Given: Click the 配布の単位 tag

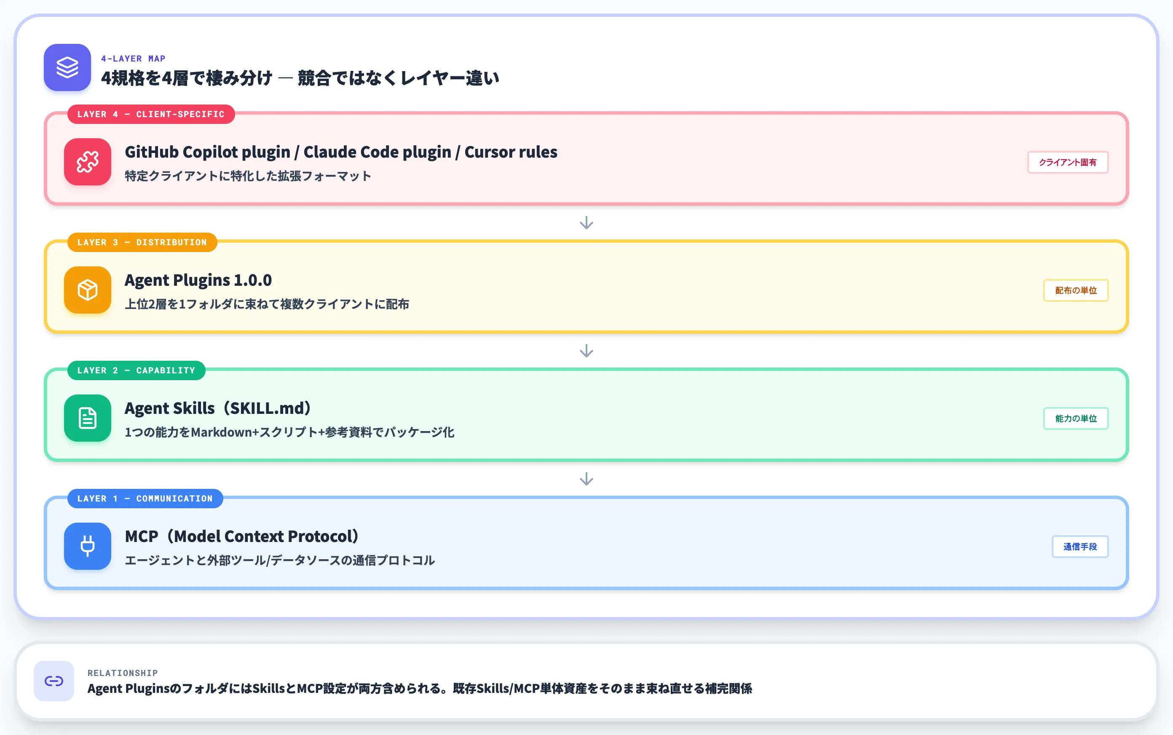Looking at the screenshot, I should click(1076, 291).
